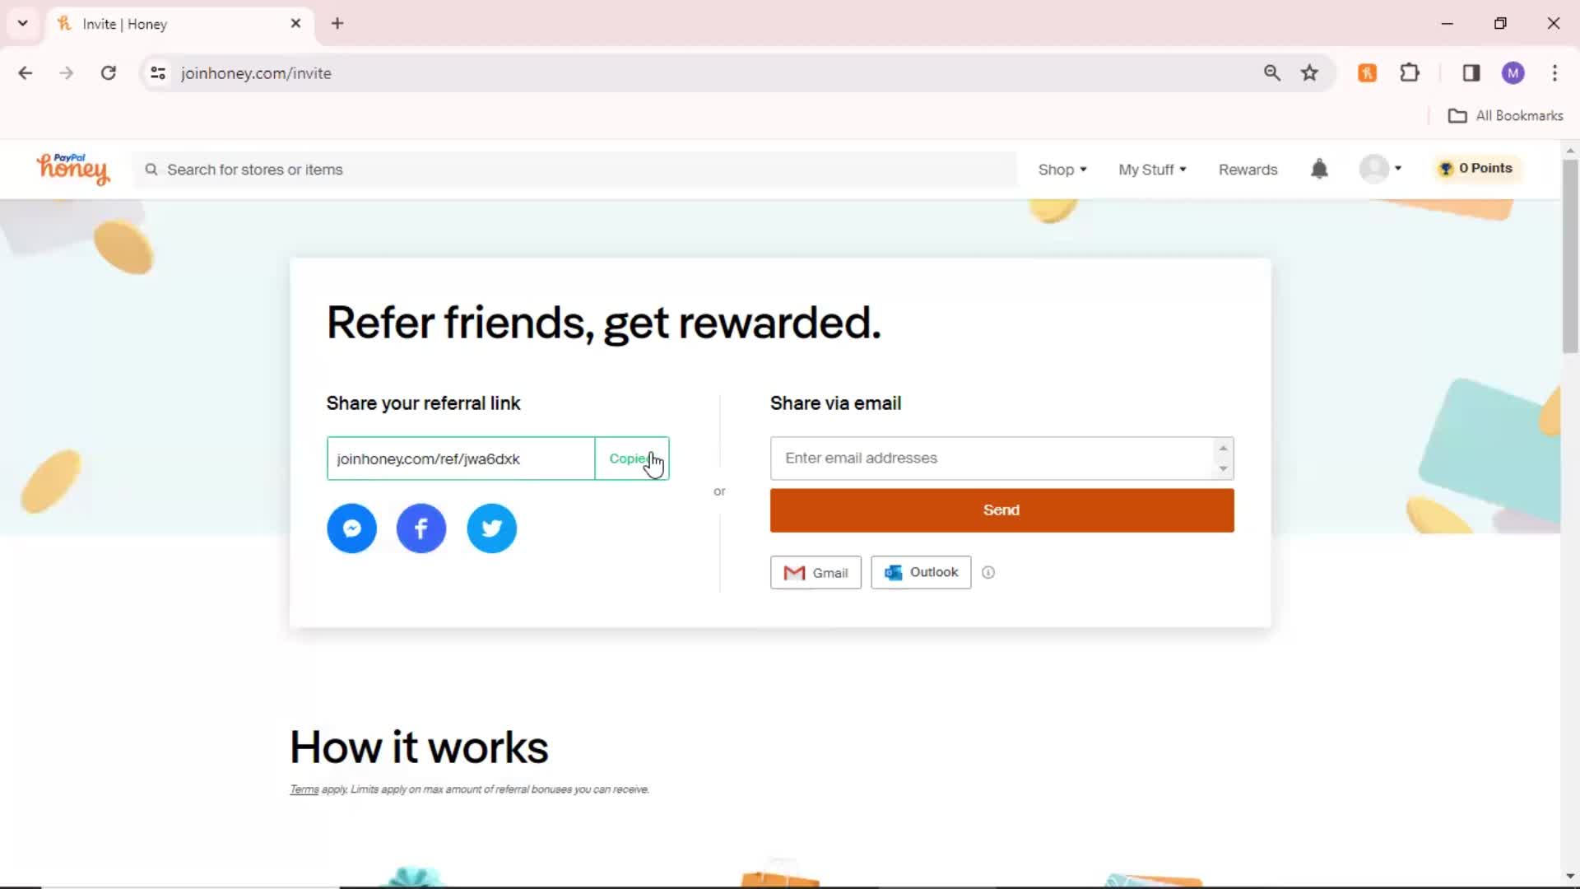Image resolution: width=1580 pixels, height=889 pixels.
Task: Click the Facebook share icon
Action: click(x=421, y=528)
